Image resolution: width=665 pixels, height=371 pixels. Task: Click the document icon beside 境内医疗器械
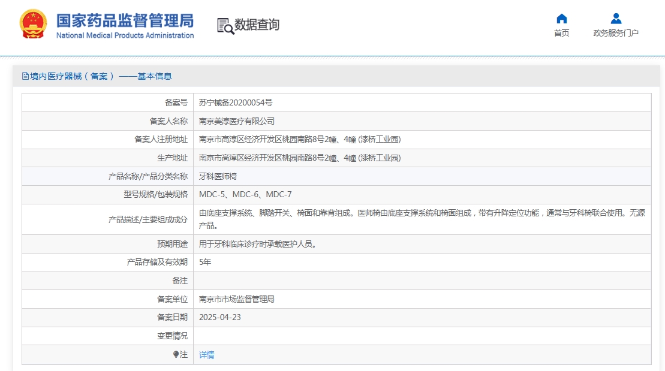pyautogui.click(x=25, y=76)
